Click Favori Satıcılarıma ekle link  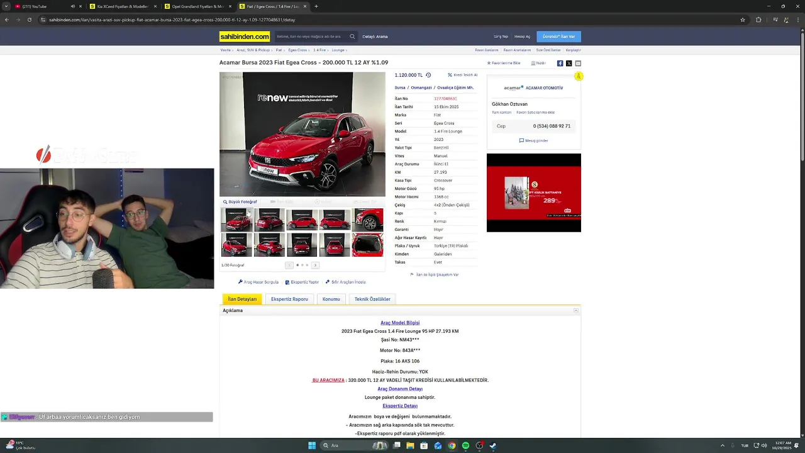tap(535, 112)
